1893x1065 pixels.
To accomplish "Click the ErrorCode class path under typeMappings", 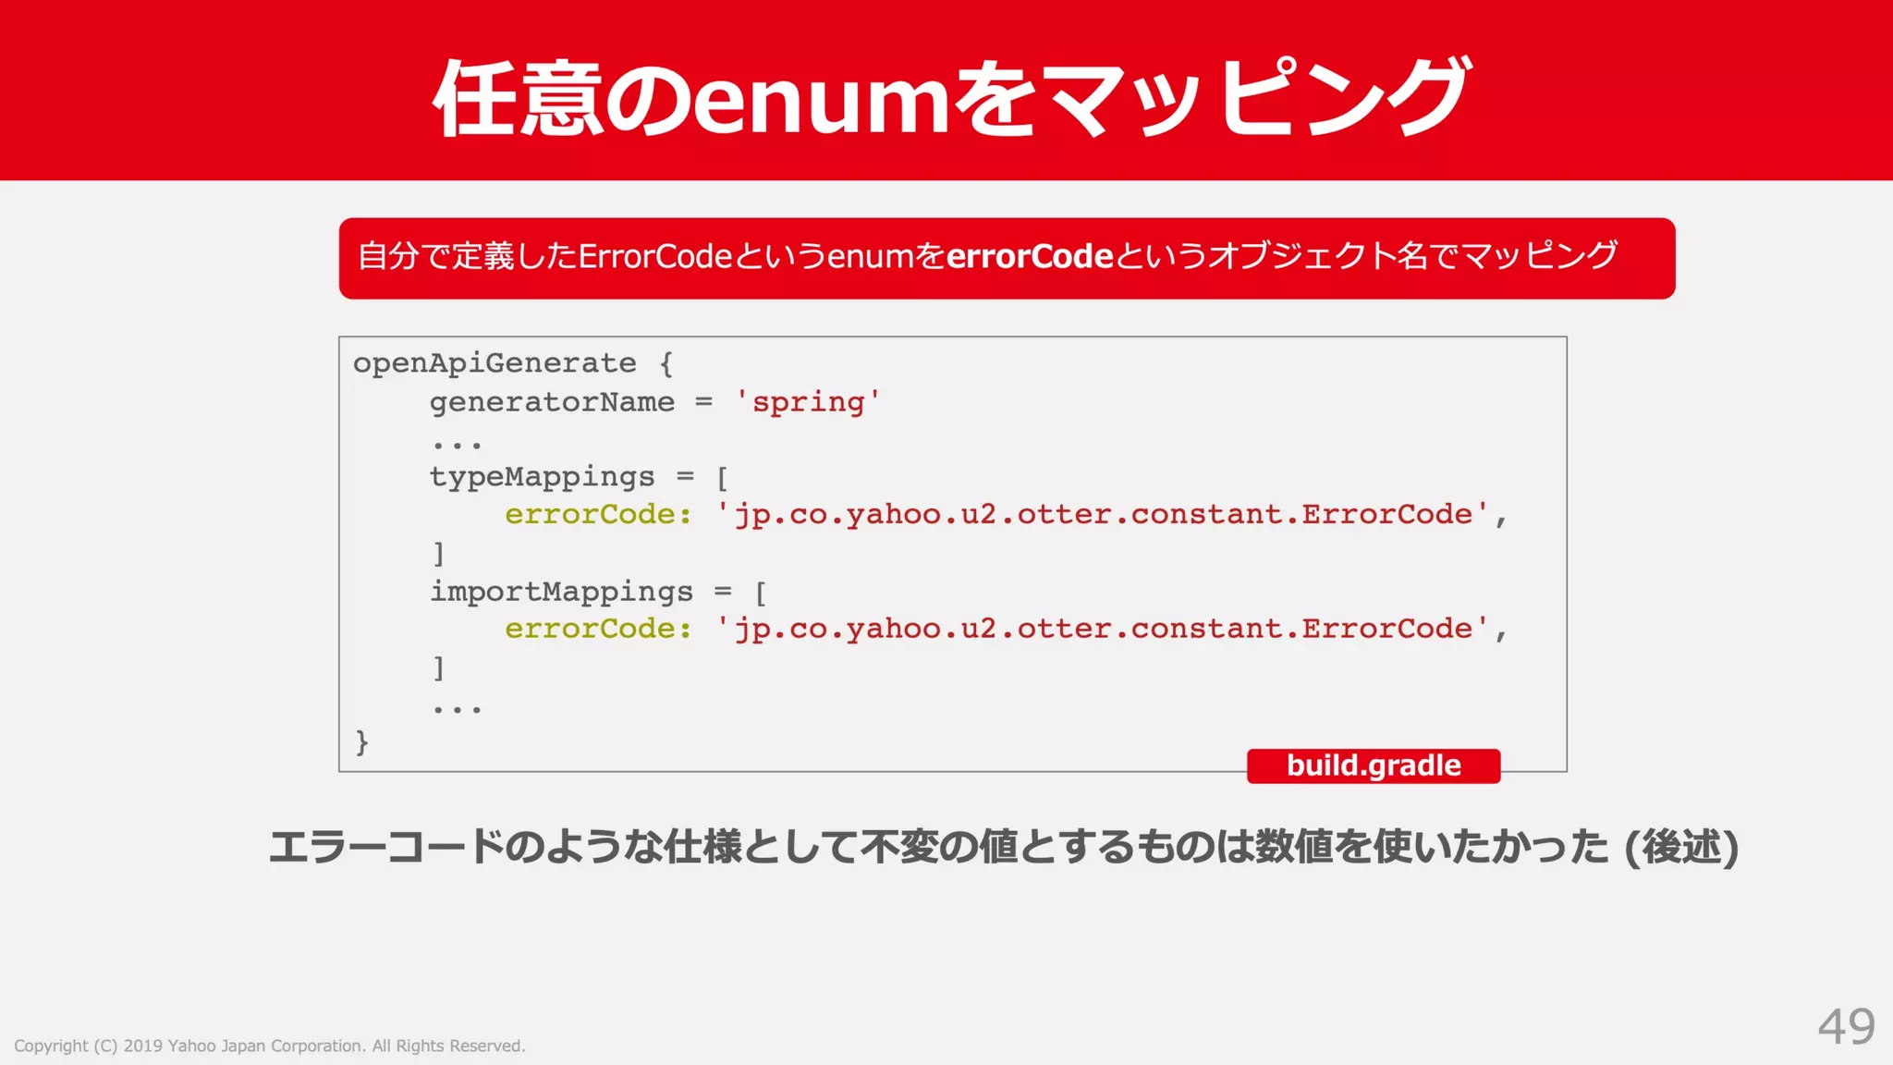I will 1102,515.
